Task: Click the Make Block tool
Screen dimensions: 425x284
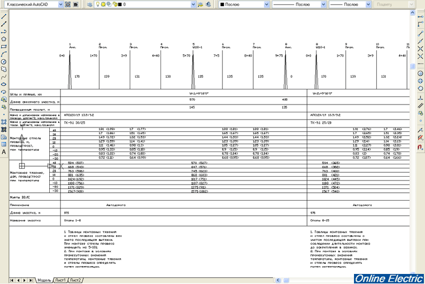Action: 4,107
